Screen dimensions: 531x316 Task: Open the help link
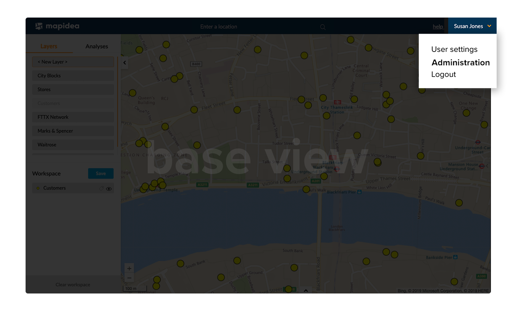(x=438, y=27)
